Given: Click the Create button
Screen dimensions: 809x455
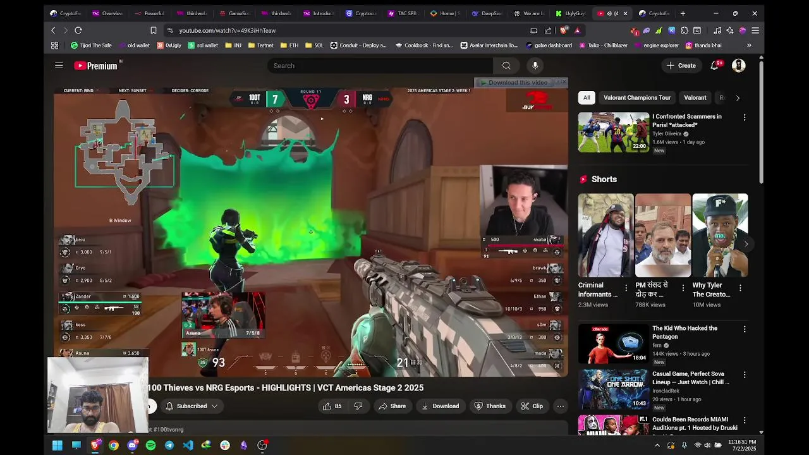Looking at the screenshot, I should click(681, 66).
